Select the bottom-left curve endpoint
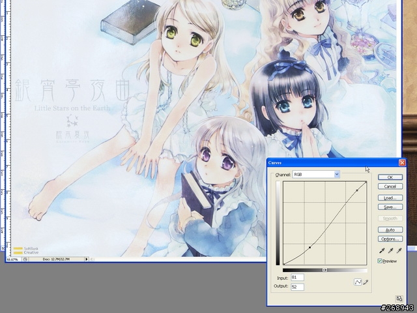 pyautogui.click(x=284, y=264)
